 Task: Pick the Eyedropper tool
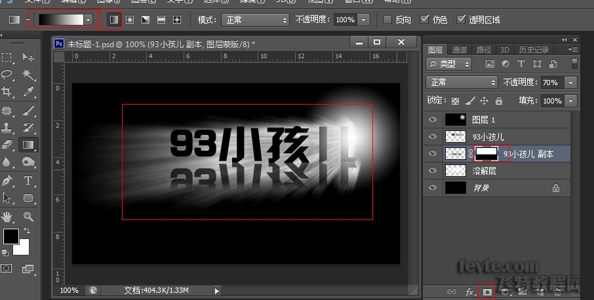pos(28,92)
